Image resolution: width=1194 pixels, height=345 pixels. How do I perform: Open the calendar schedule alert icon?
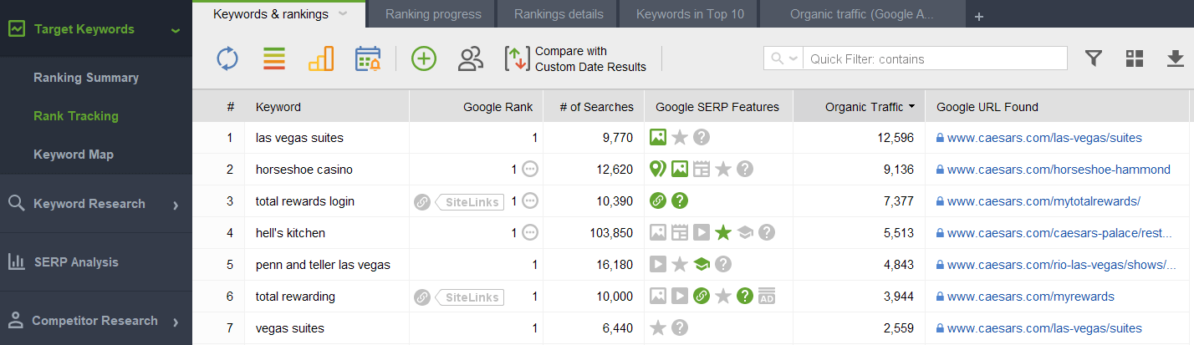[x=368, y=58]
